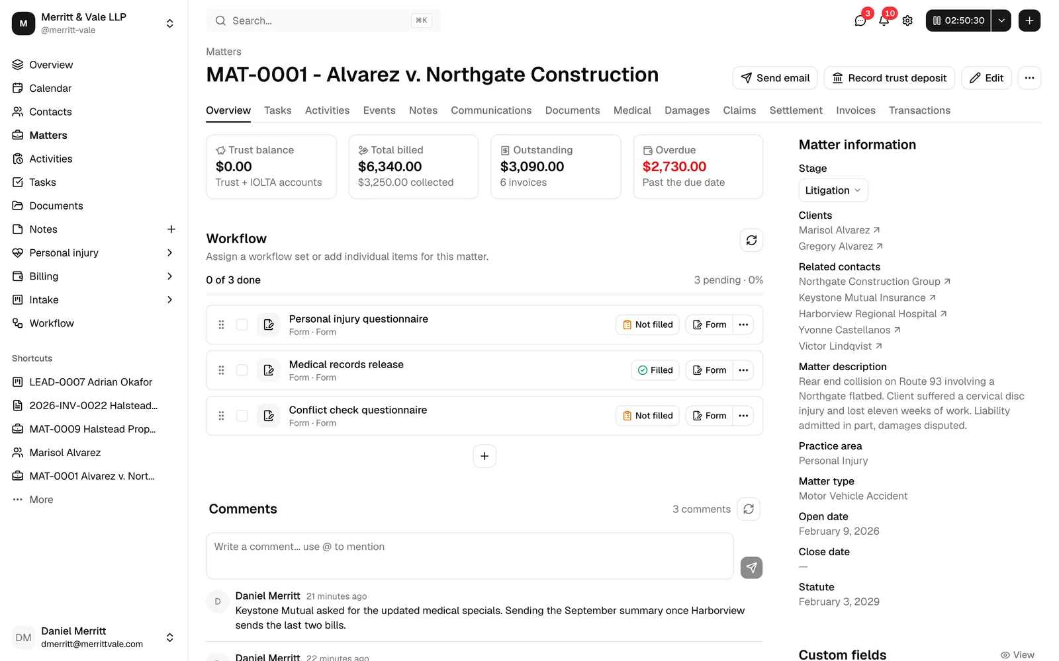Refresh the Comments list
Screen dimensions: 1059x661
click(x=749, y=509)
